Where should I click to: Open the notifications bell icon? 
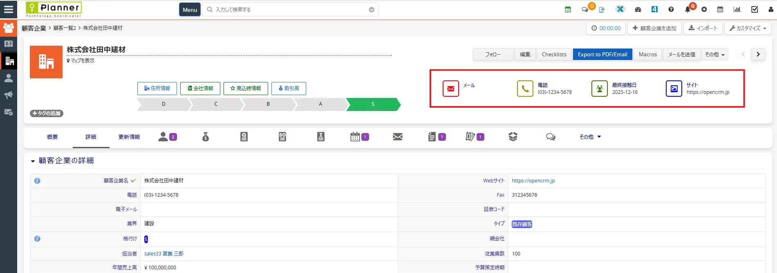coord(687,9)
